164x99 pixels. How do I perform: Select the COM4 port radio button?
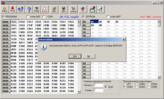[149, 84]
